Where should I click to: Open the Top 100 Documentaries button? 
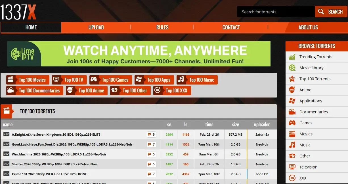coord(35,91)
